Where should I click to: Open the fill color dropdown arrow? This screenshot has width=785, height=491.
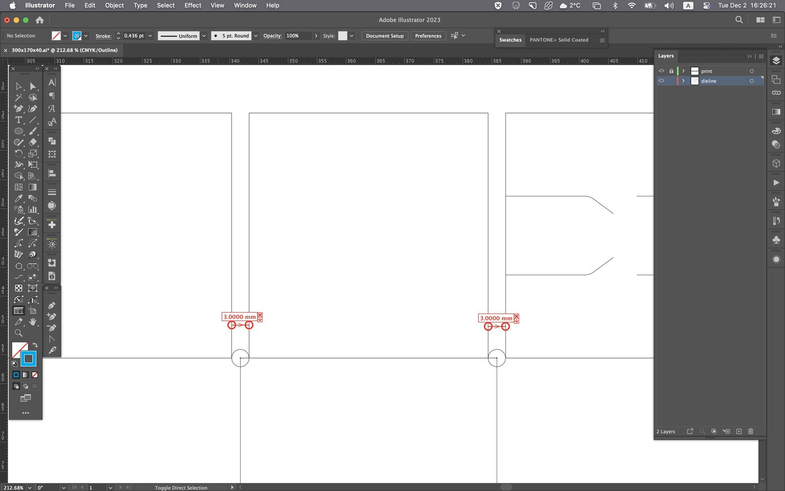click(65, 36)
